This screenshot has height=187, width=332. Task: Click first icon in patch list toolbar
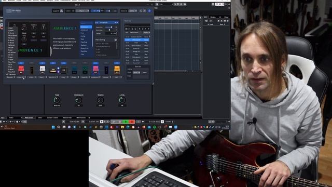coord(126,29)
